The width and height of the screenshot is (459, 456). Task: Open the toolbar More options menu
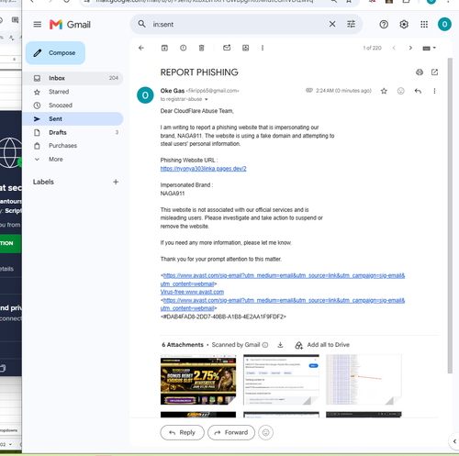coord(263,48)
